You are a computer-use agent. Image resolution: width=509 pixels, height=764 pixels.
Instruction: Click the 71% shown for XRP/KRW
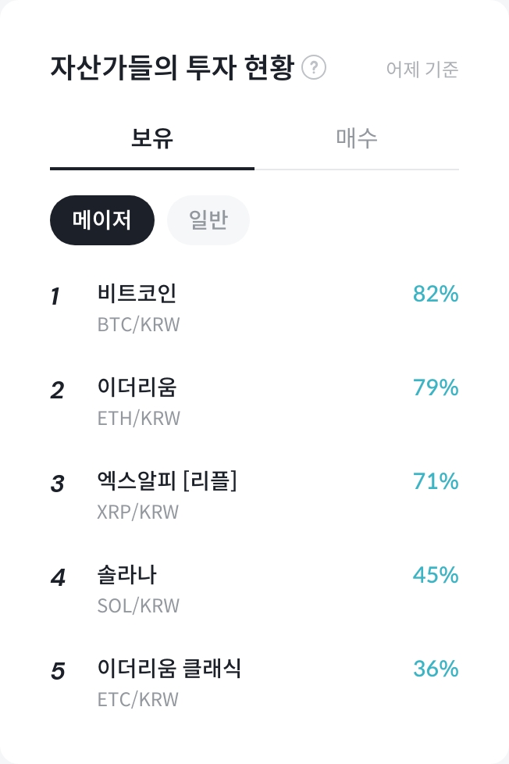coord(435,481)
